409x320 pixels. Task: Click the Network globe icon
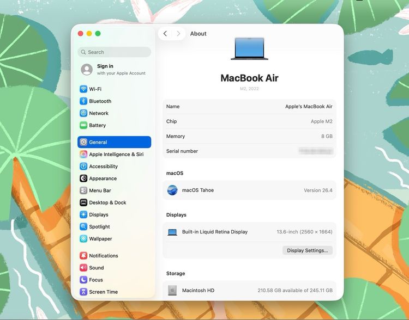tap(83, 113)
